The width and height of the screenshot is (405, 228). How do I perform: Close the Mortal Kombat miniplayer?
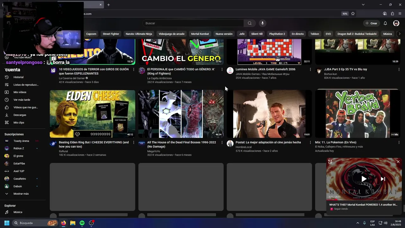coord(398,162)
